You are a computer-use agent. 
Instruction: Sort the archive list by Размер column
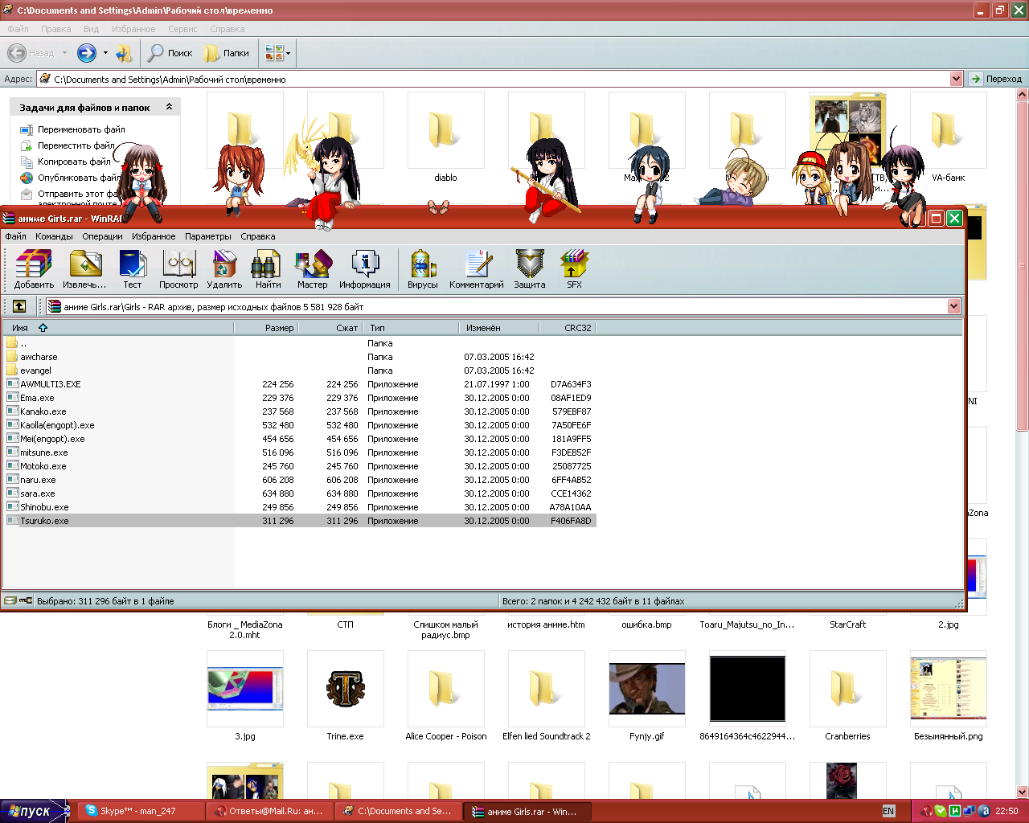(265, 328)
